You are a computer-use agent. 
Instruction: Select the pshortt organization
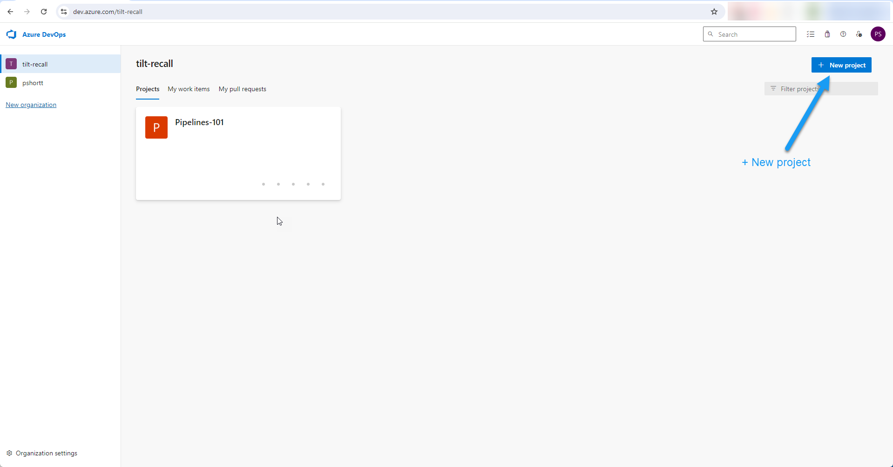pyautogui.click(x=33, y=83)
